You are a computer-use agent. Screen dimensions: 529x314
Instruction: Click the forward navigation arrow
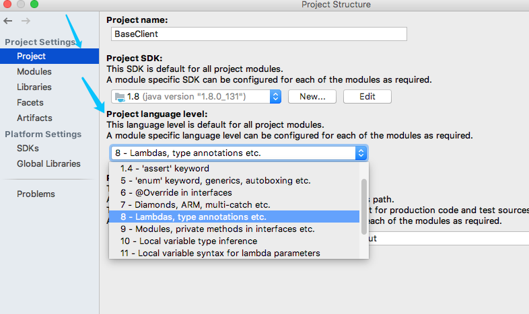pyautogui.click(x=26, y=21)
